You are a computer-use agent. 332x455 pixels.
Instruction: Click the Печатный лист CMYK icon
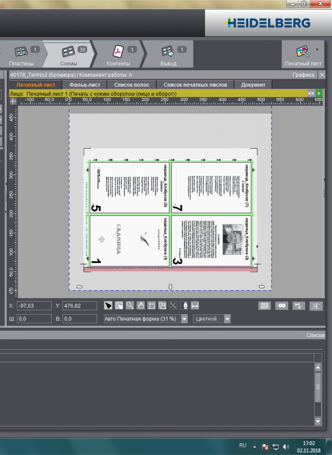pyautogui.click(x=302, y=52)
